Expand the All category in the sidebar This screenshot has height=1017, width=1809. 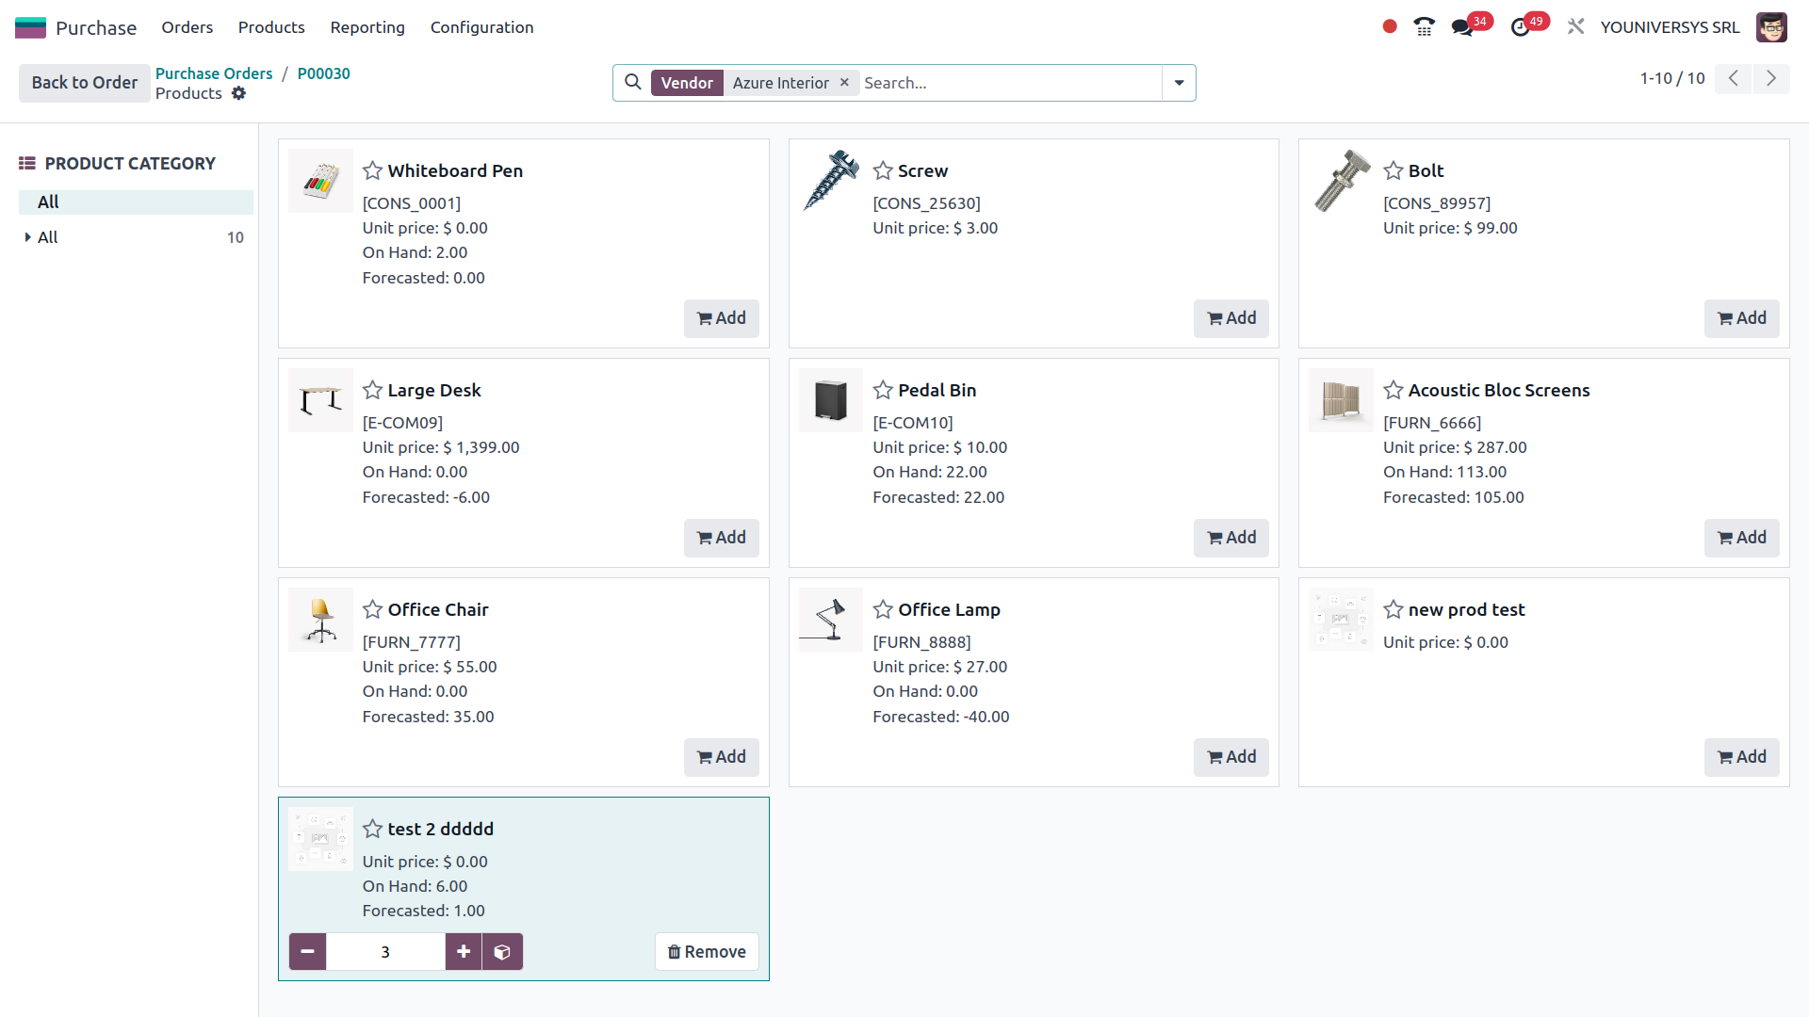(26, 237)
